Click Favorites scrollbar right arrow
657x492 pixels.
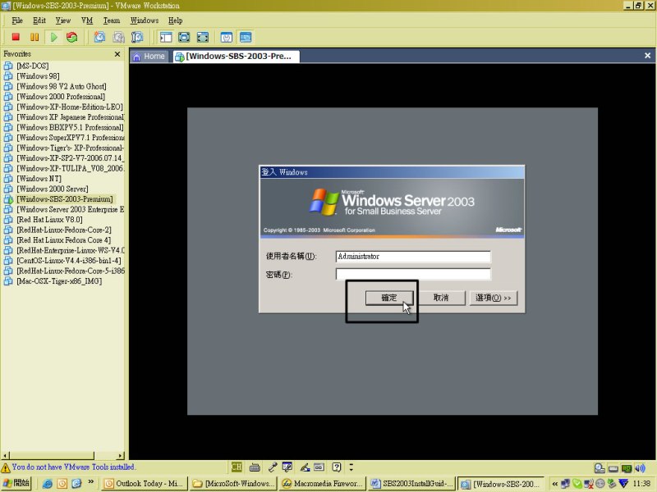coord(121,456)
